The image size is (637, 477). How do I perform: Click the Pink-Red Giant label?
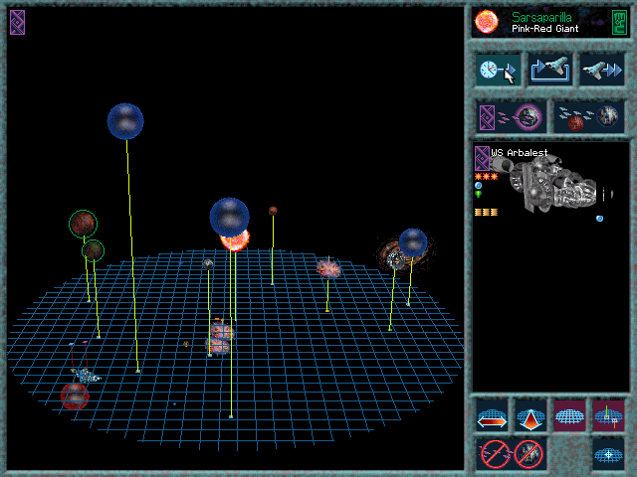click(545, 29)
